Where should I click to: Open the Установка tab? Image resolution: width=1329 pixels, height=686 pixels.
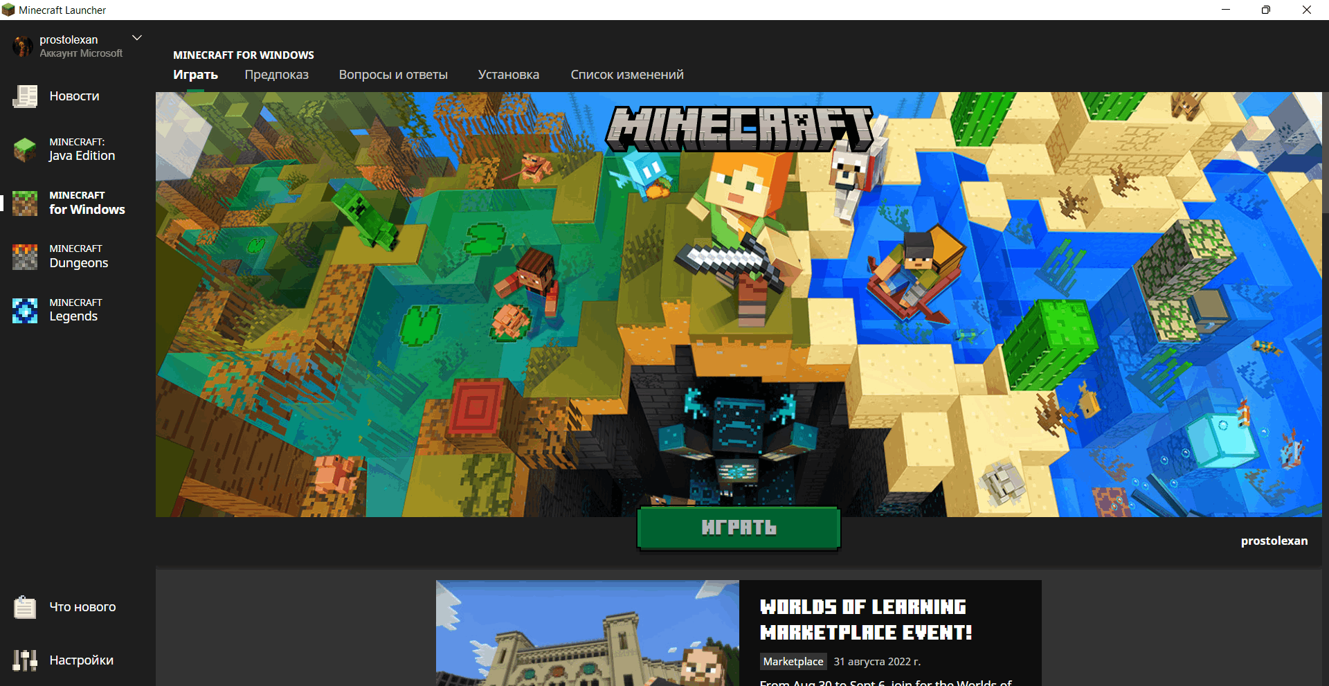(508, 75)
